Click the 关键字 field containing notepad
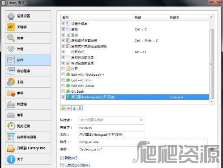The width and height of the screenshot is (223, 168). [x=111, y=127]
